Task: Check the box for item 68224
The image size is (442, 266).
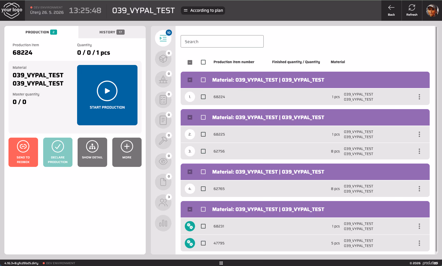Action: coord(203,97)
